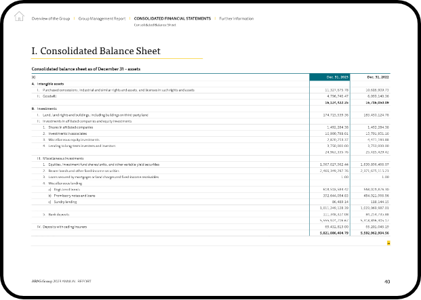Click the 2022 Equities value 1,839,856,466.07
Image resolution: width=421 pixels, height=300 pixels.
pos(374,165)
